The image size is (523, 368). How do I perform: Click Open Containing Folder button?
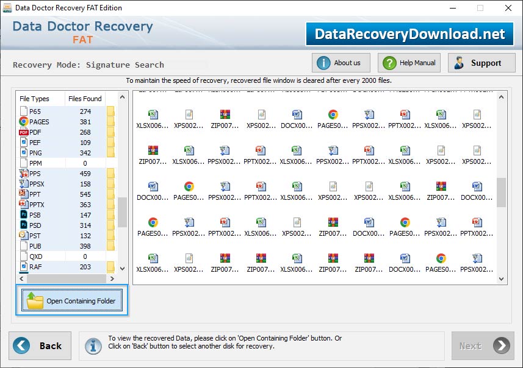pos(72,301)
